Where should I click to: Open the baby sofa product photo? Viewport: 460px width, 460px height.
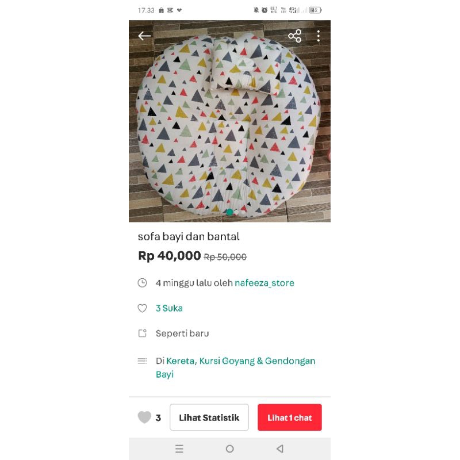point(229,121)
